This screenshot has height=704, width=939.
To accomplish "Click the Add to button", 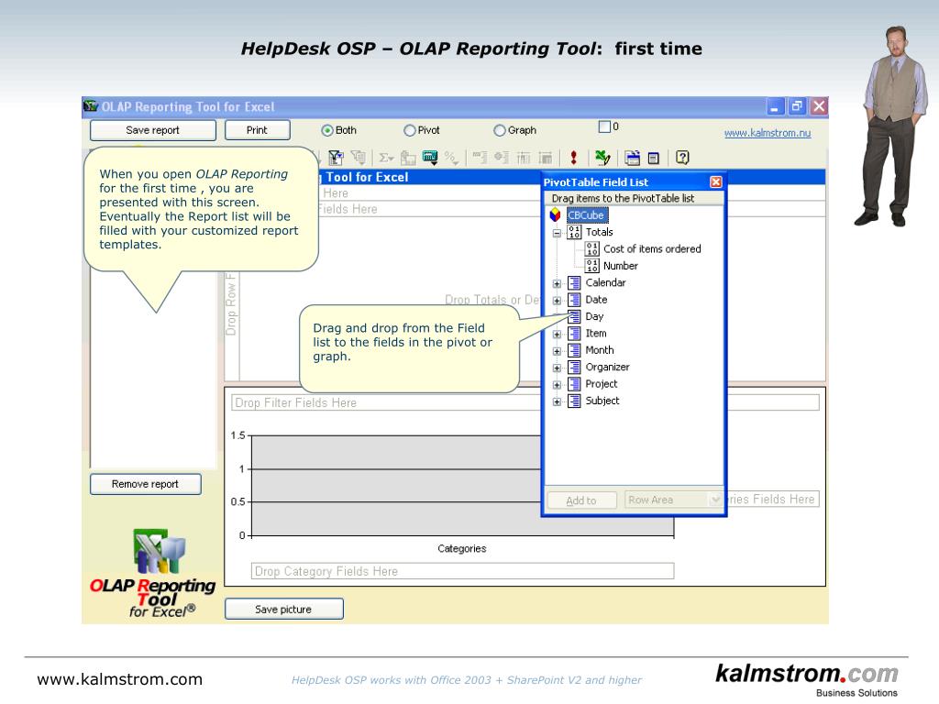I will pyautogui.click(x=581, y=500).
